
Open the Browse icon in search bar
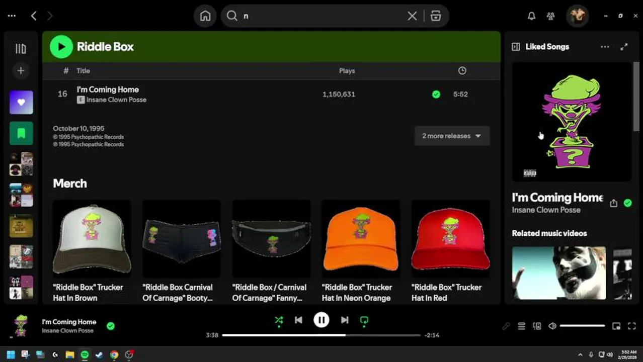click(x=436, y=16)
